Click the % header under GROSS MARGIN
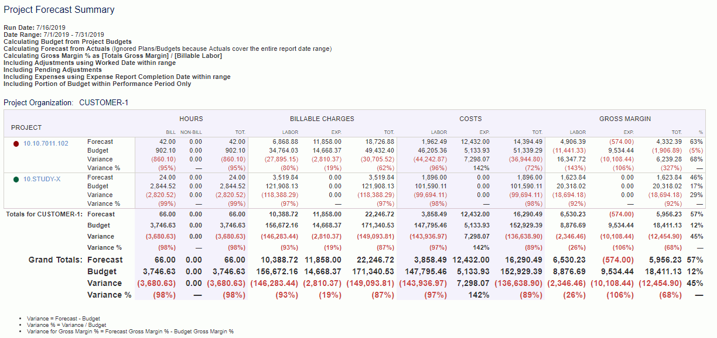The height and width of the screenshot is (338, 717). click(701, 132)
